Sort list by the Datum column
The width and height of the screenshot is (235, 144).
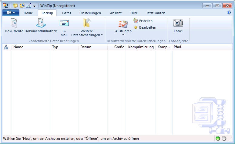93,47
